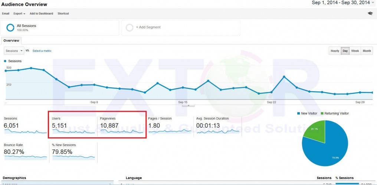Expand the Export dropdown menu

click(x=19, y=14)
